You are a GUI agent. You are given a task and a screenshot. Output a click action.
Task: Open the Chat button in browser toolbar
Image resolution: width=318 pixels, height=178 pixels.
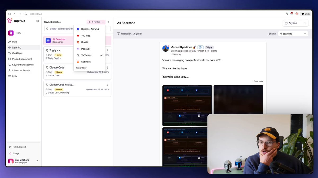[305, 14]
